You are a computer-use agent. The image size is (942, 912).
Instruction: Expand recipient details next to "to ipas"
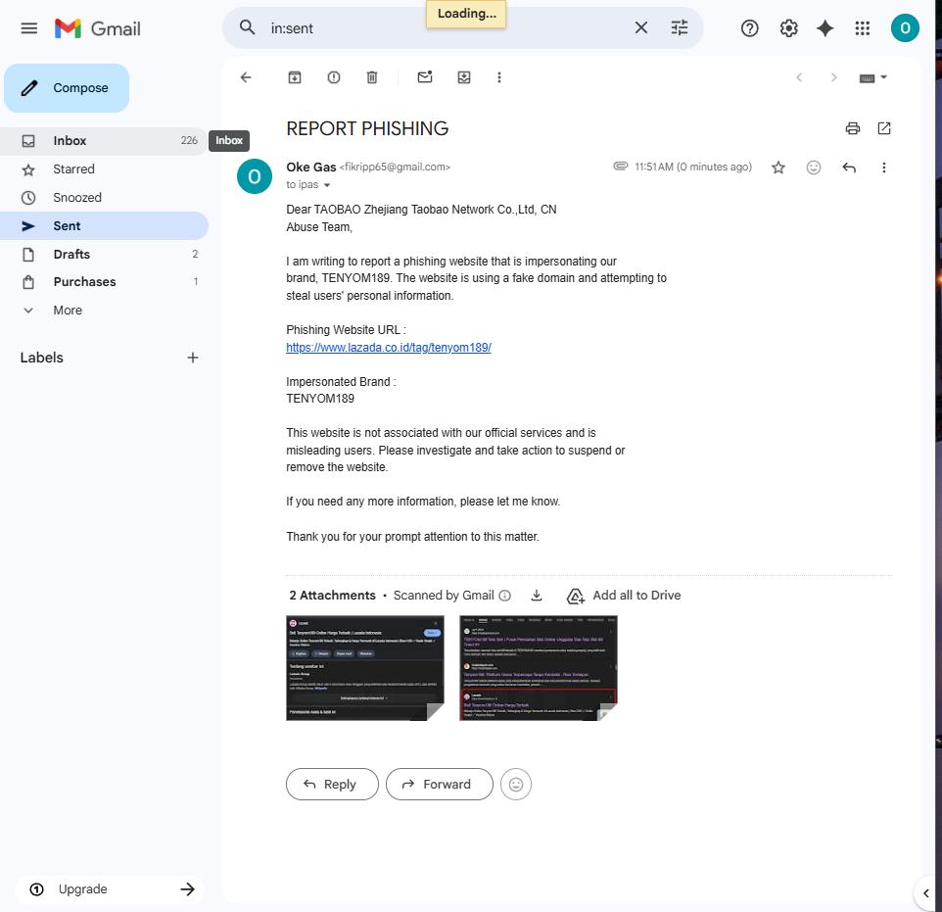(x=327, y=185)
